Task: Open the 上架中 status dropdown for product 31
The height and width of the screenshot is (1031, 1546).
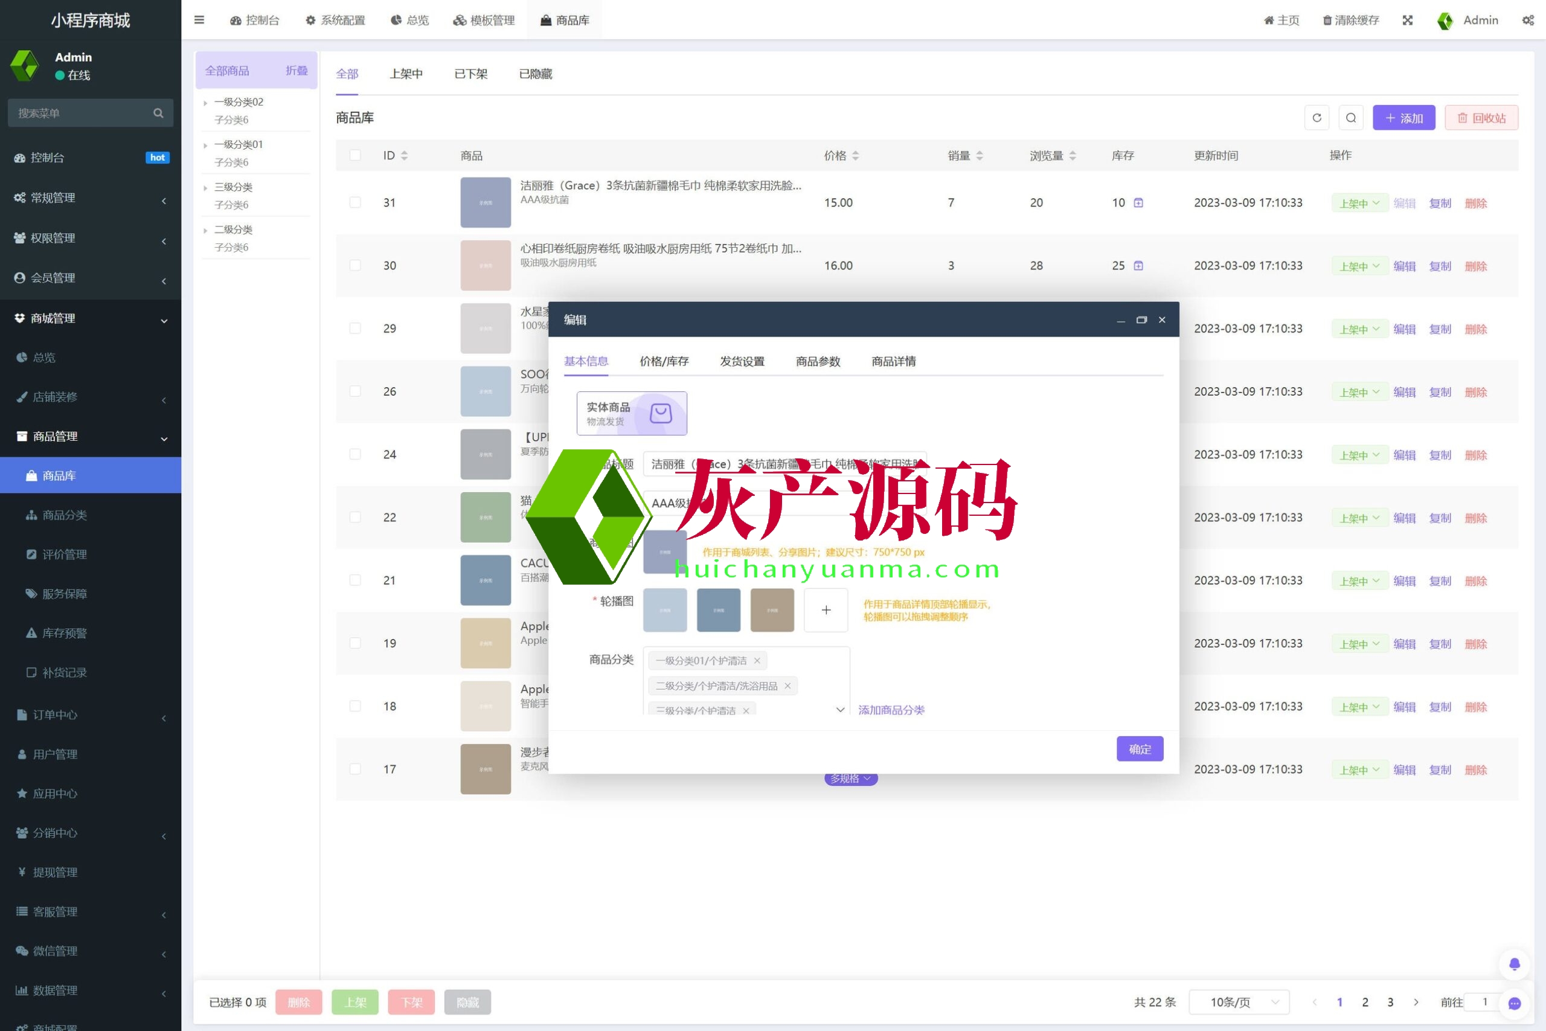Action: tap(1359, 203)
